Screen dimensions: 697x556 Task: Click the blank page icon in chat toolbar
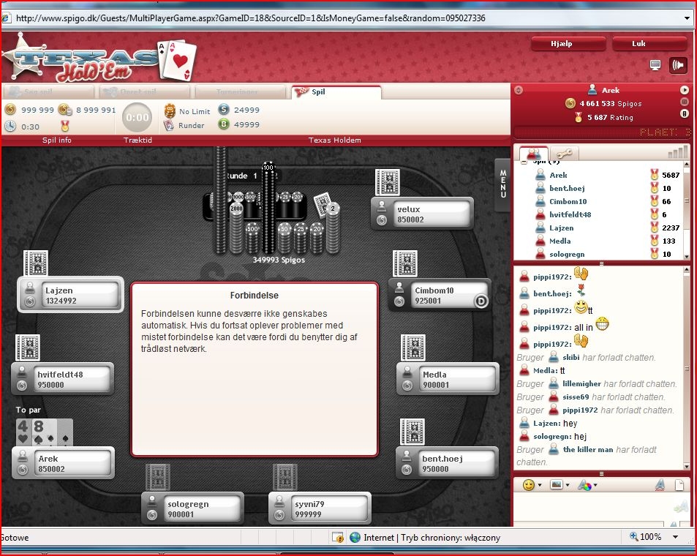(679, 485)
